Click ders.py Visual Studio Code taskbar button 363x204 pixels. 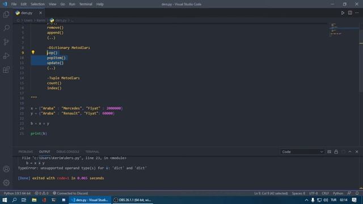click(90, 200)
